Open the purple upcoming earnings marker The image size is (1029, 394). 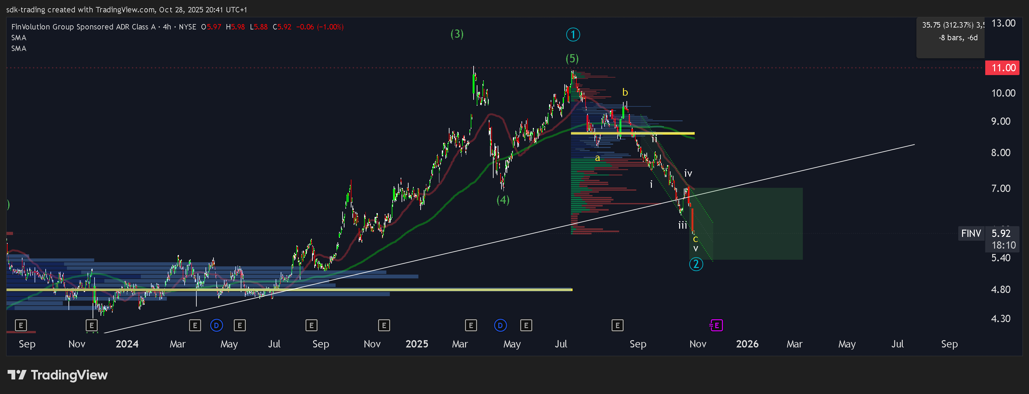pyautogui.click(x=716, y=325)
